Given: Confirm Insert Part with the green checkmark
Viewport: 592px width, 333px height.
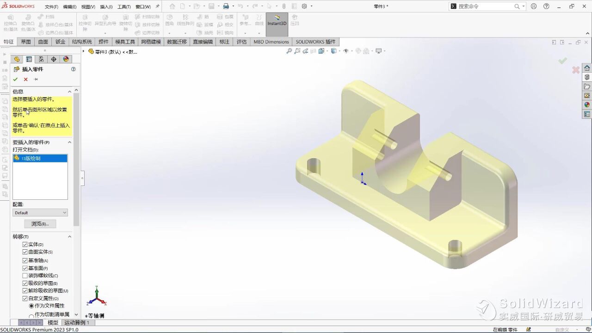Looking at the screenshot, I should 15,79.
